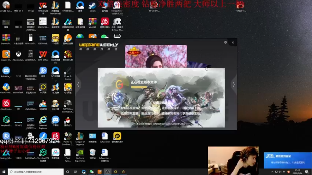Open the Xbox installer desktop icon
The height and width of the screenshot is (175, 312).
tap(18, 56)
